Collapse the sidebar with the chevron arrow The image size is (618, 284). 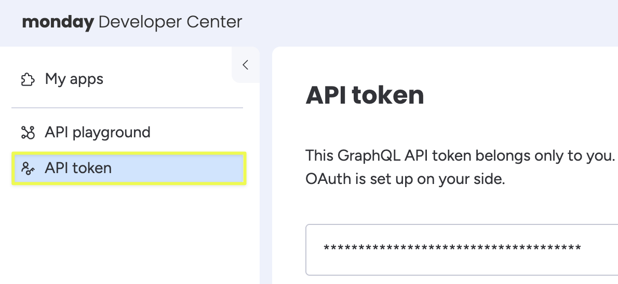point(246,65)
